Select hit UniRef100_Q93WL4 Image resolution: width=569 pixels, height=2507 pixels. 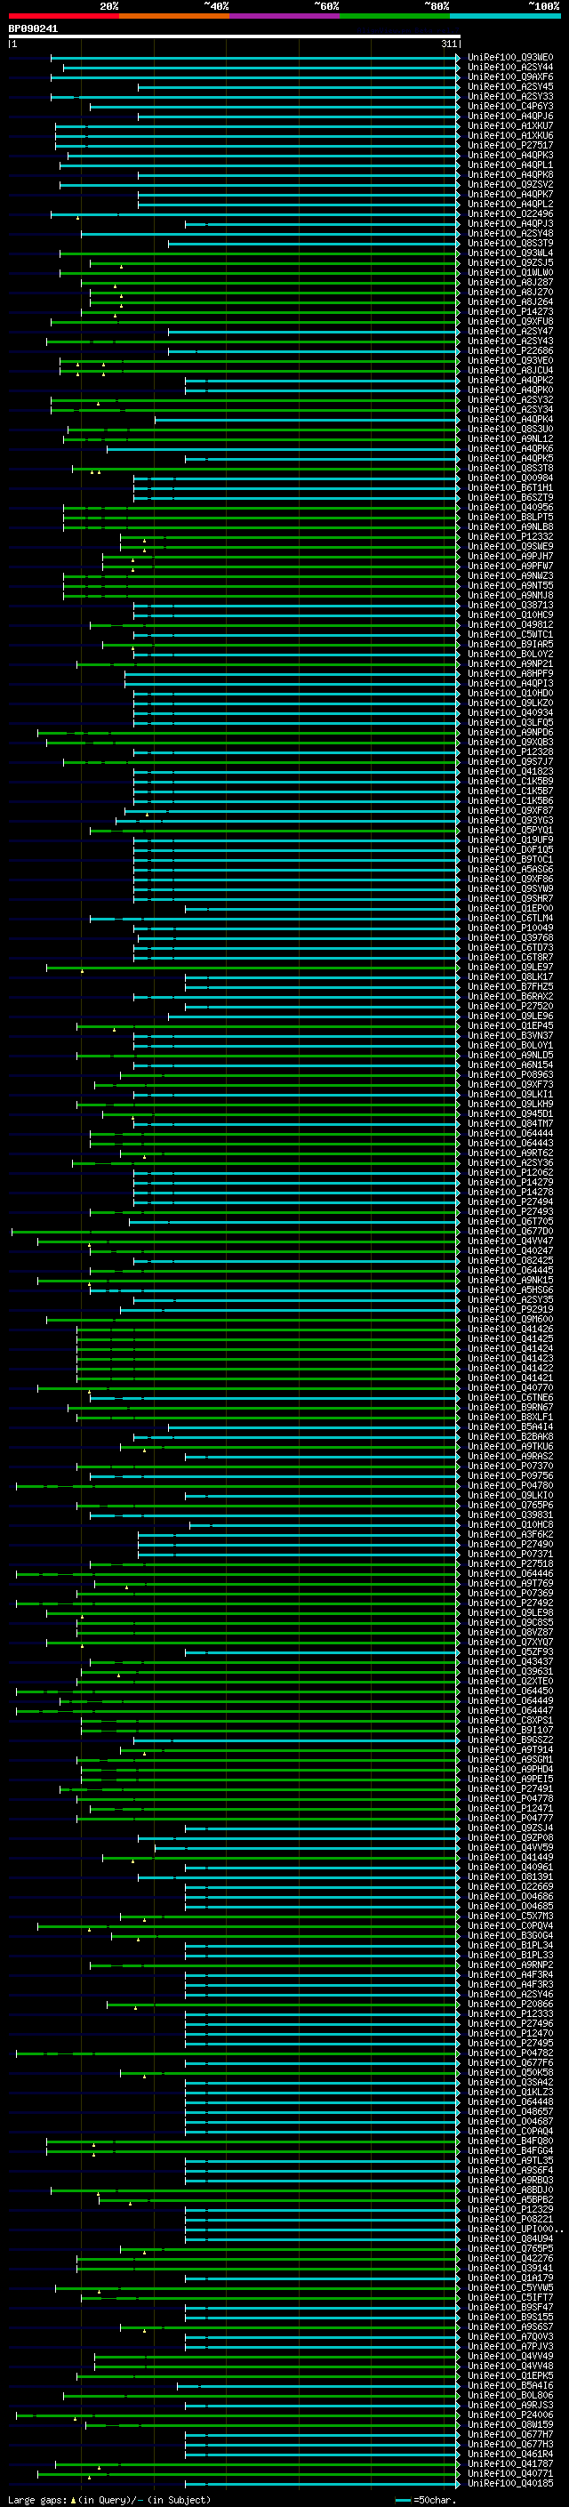(510, 253)
